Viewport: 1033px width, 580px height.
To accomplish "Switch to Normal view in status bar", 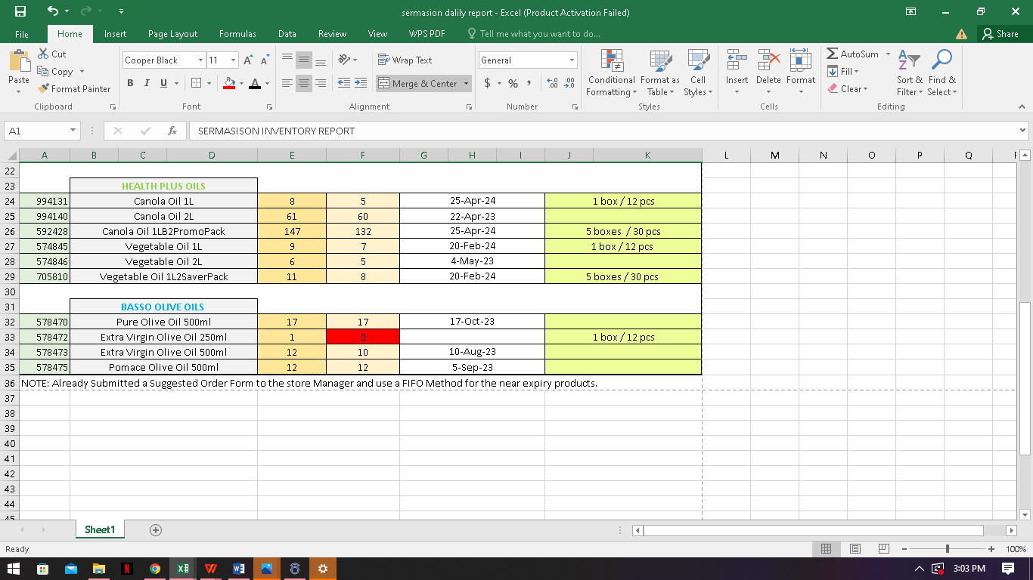I will tap(827, 549).
